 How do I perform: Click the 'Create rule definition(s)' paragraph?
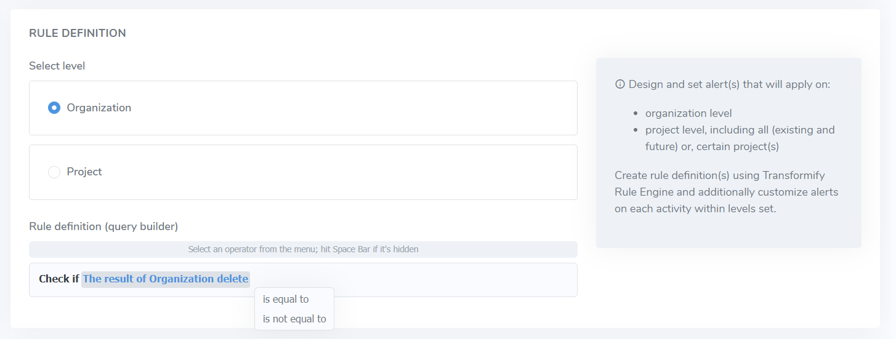point(727,192)
